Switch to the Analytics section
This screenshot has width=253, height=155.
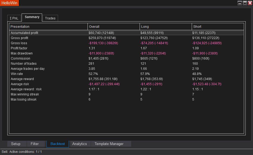pos(80,144)
